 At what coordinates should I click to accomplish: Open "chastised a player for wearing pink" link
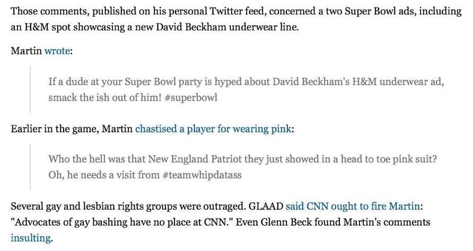[213, 129]
